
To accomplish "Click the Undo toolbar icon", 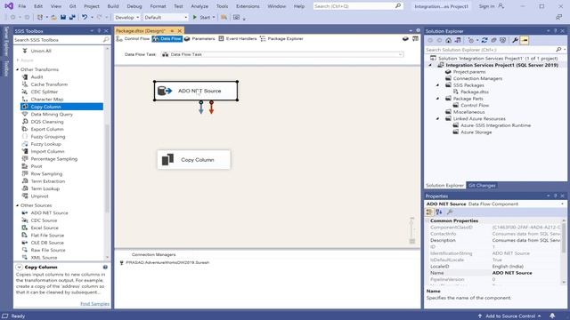I will (85, 17).
